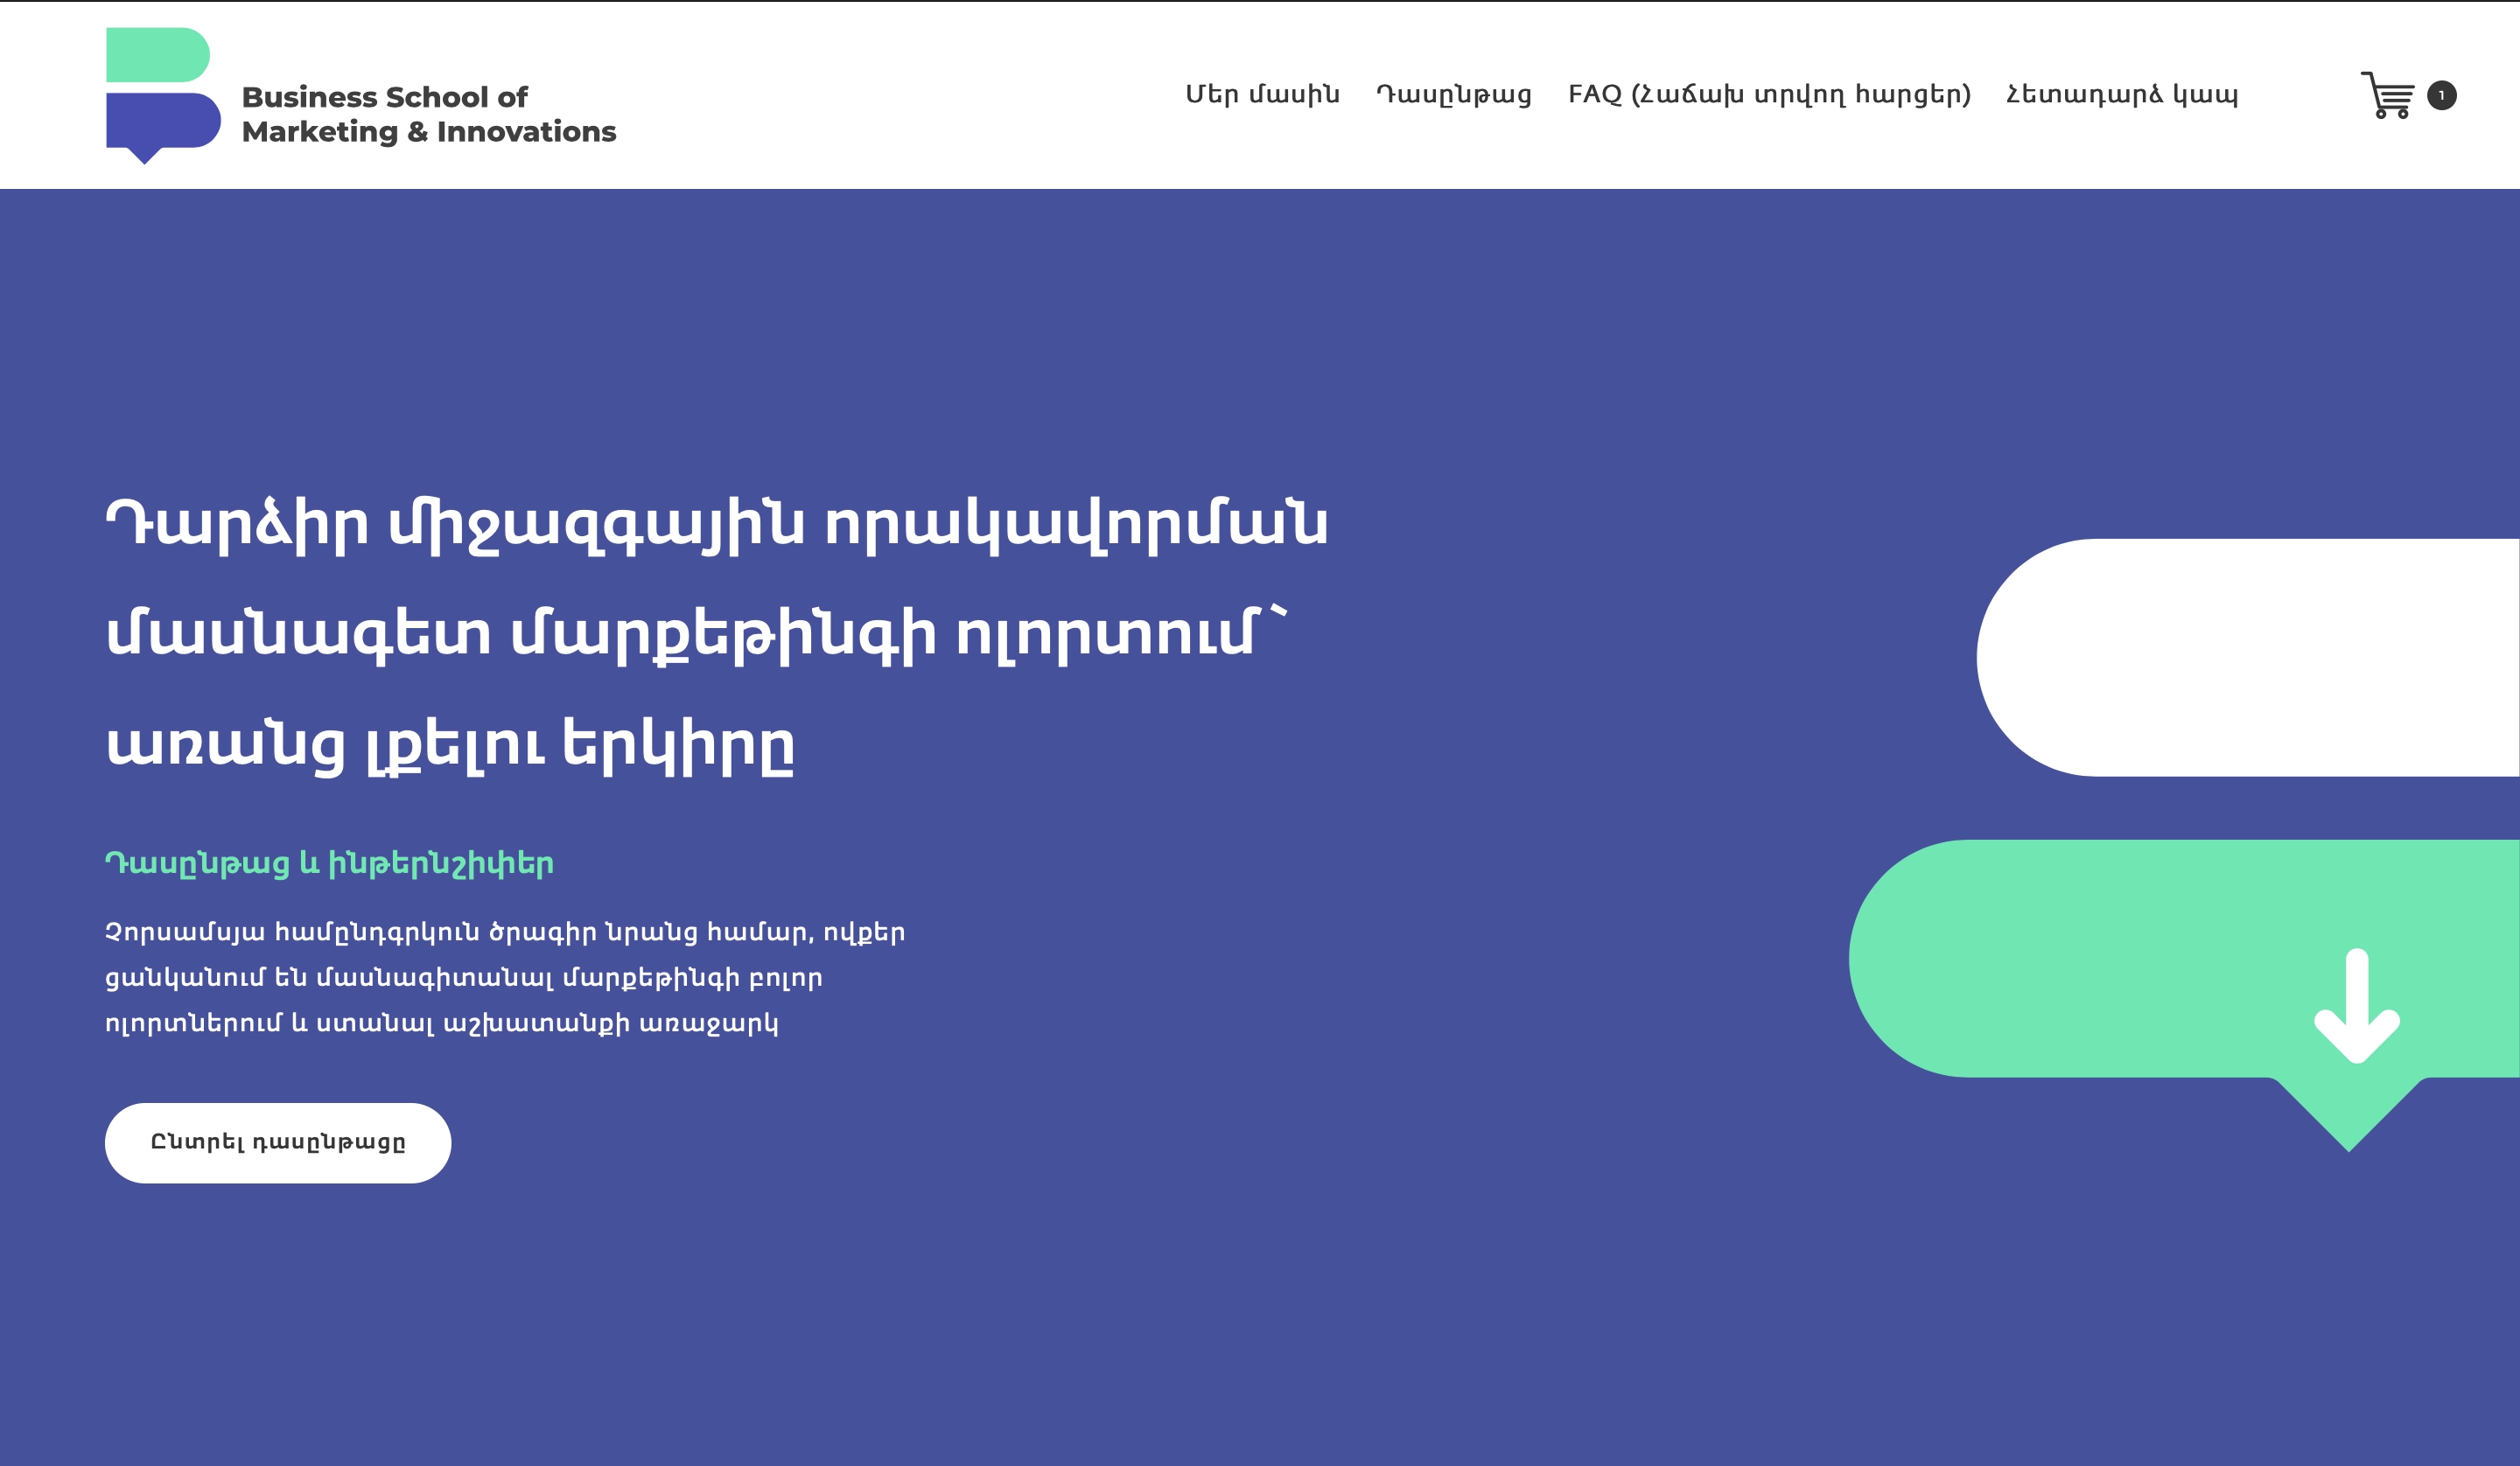Screen dimensions: 2520x1466
Task: Click the blue speech-bubble part of the logo
Action: click(x=162, y=122)
